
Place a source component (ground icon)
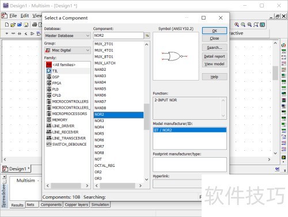click(x=7, y=33)
